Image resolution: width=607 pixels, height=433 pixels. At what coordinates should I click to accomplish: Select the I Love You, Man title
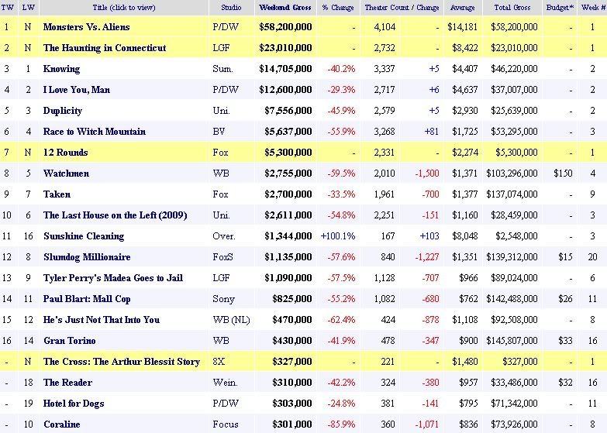click(x=77, y=90)
